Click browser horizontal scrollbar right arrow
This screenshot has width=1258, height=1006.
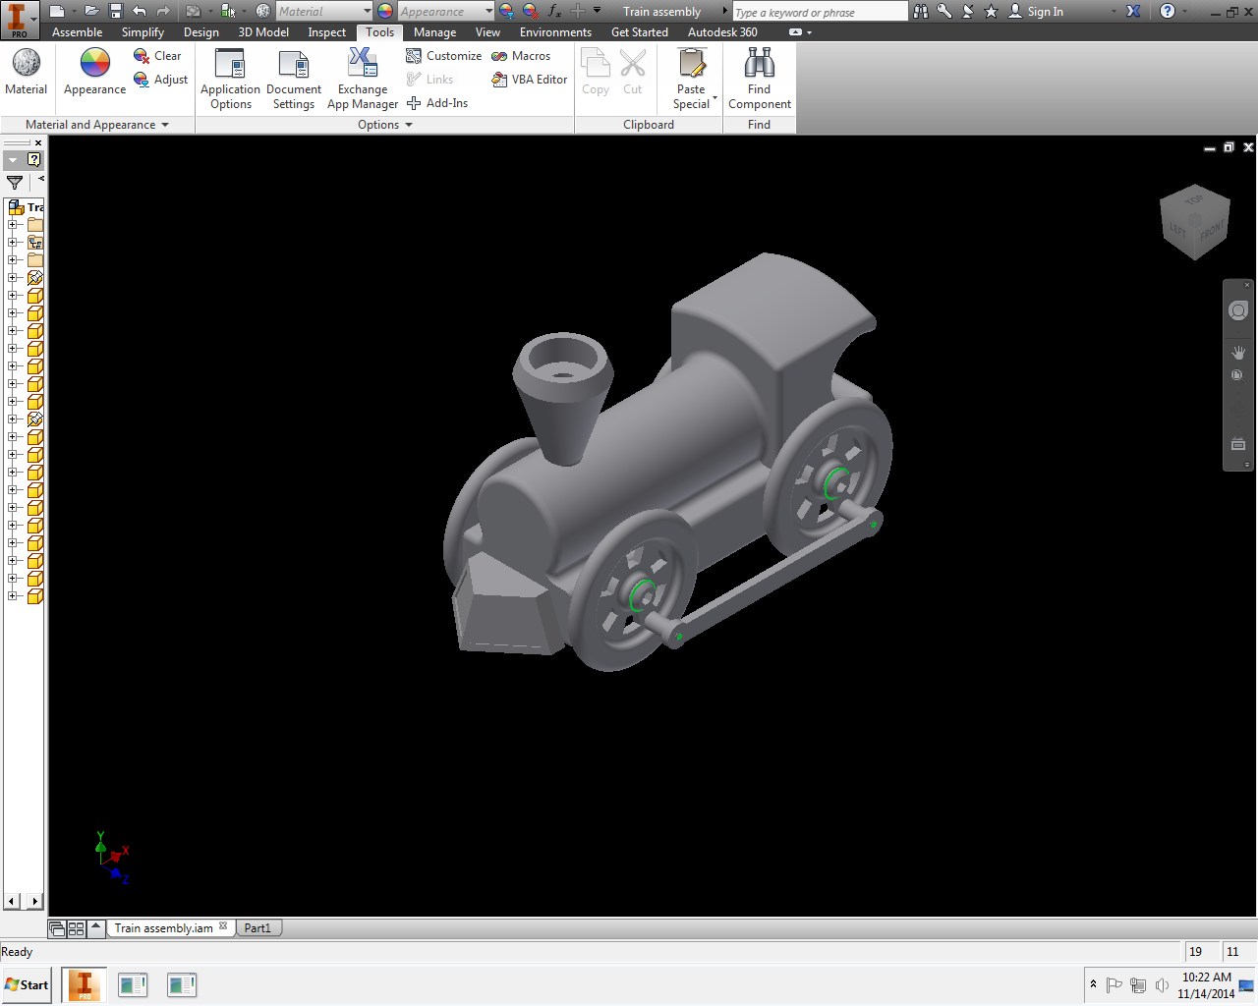coord(35,901)
